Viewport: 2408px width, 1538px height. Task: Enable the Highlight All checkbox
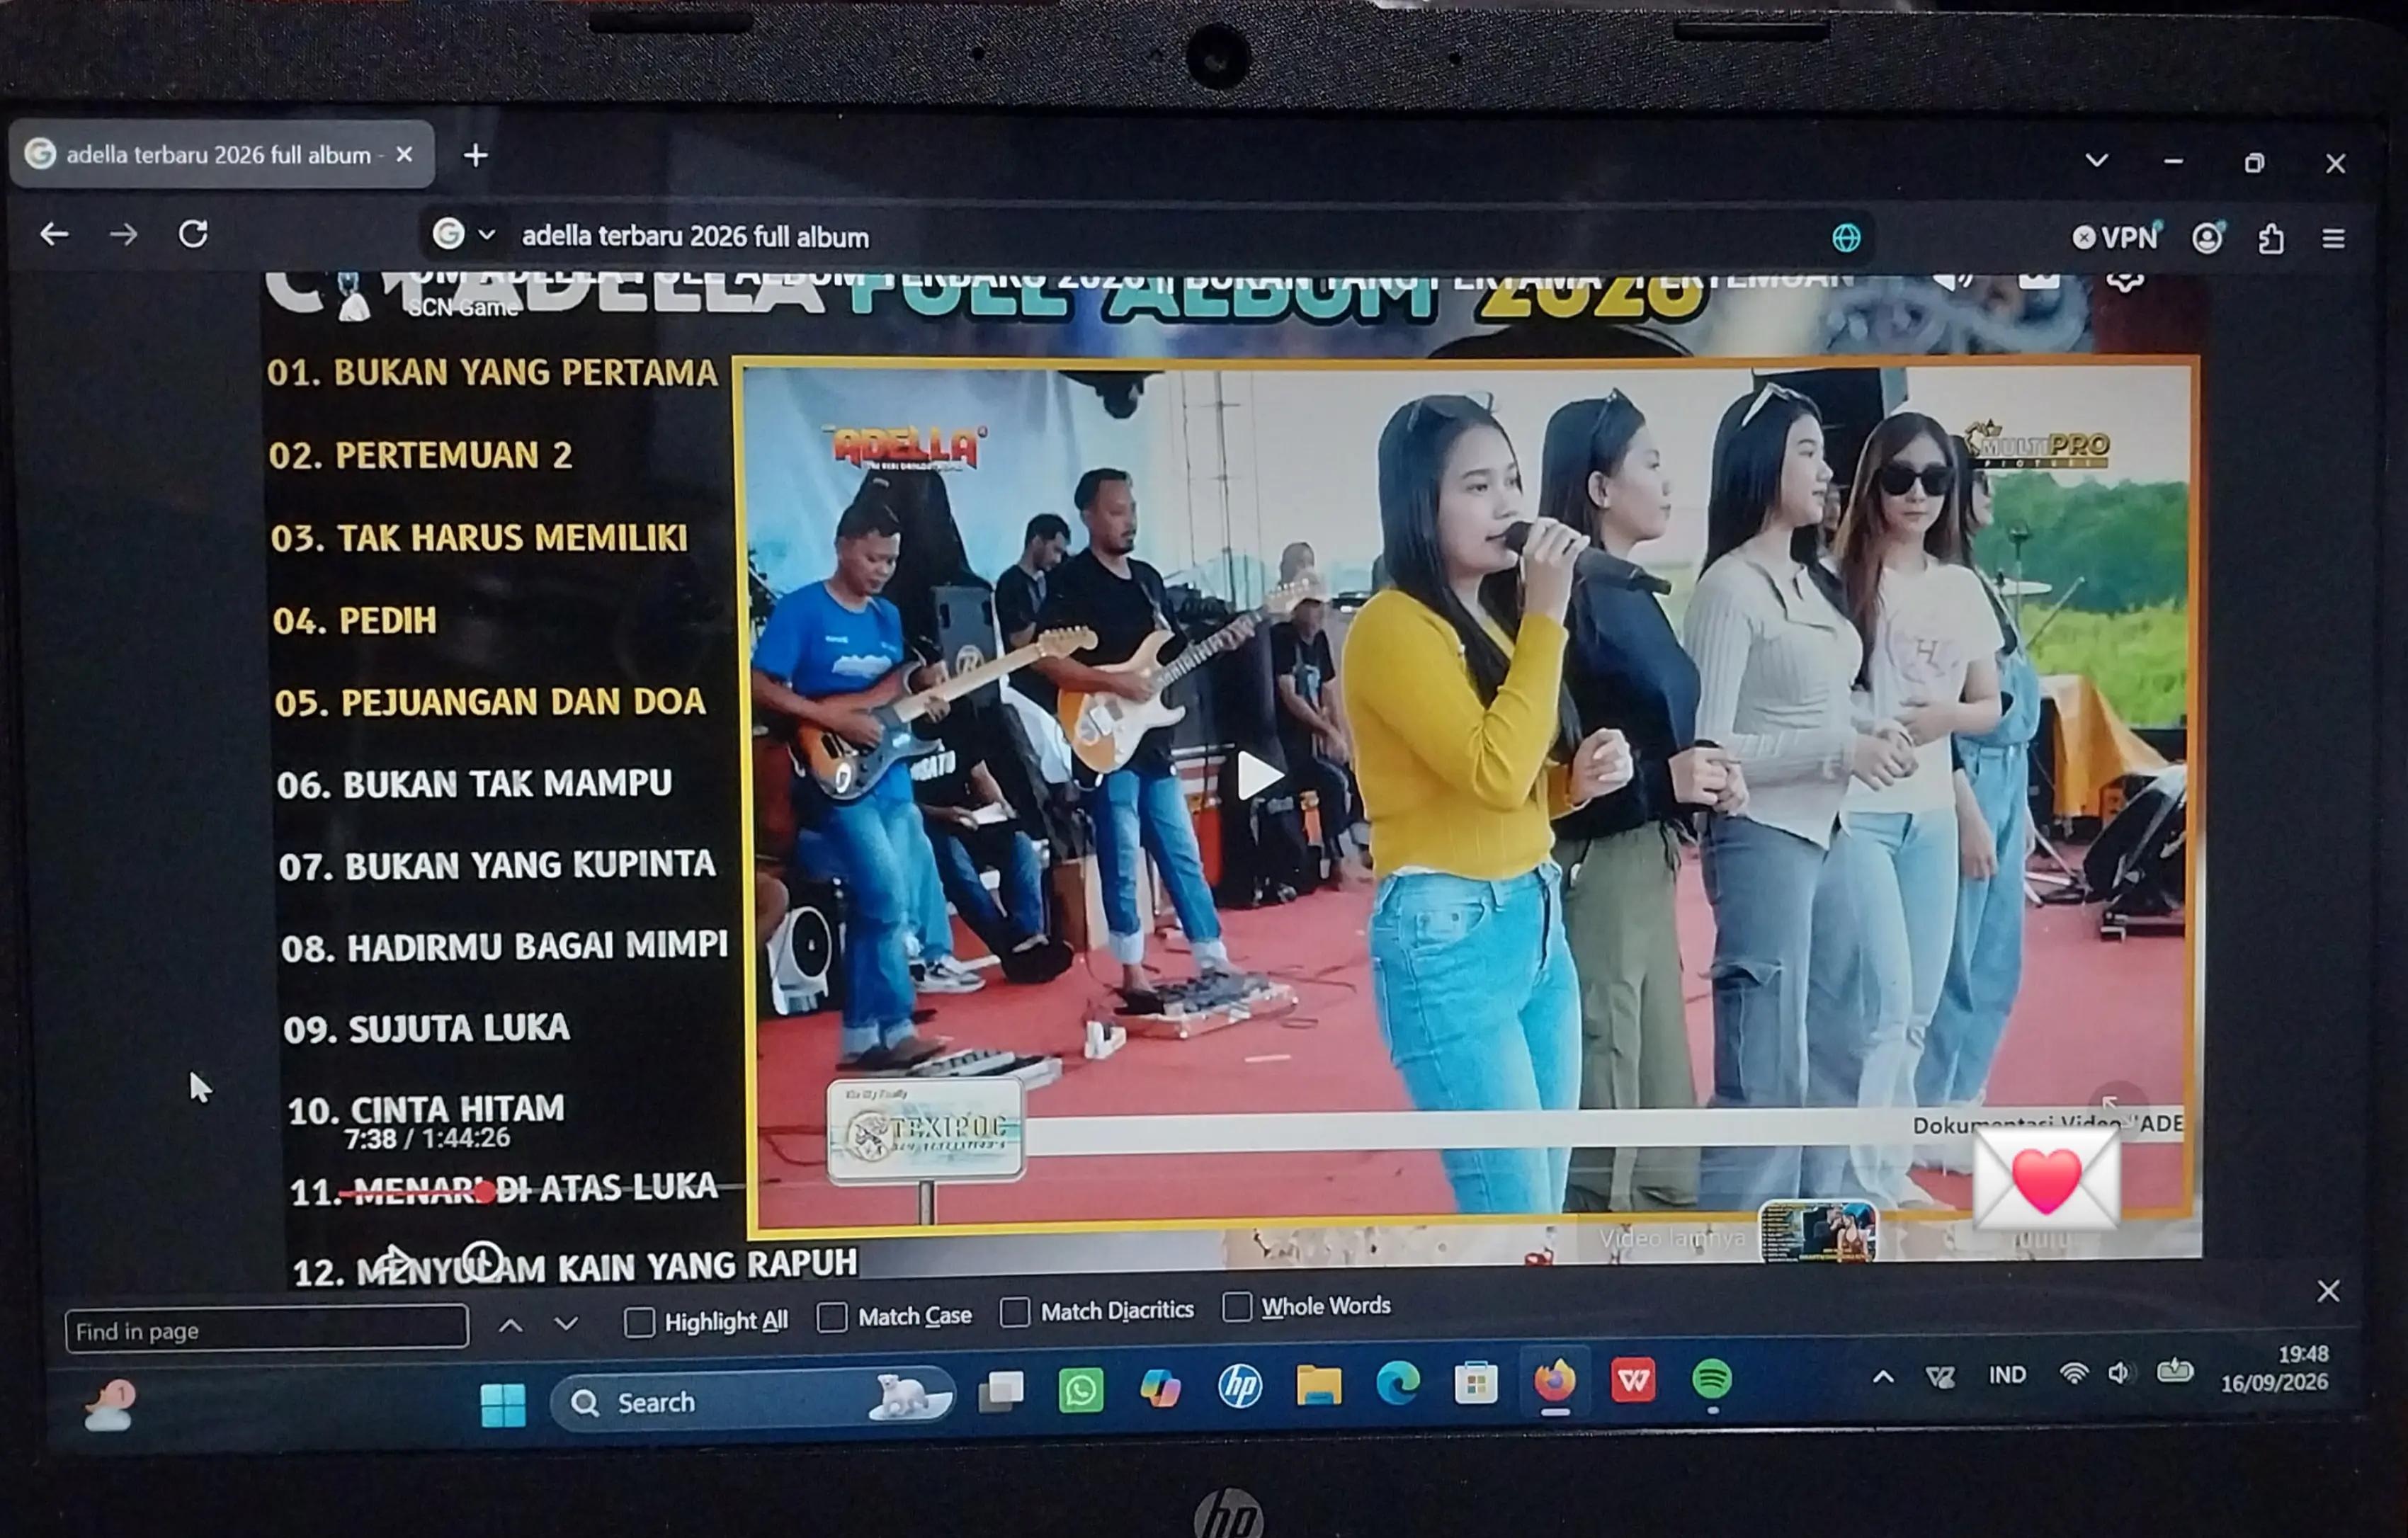click(639, 1322)
